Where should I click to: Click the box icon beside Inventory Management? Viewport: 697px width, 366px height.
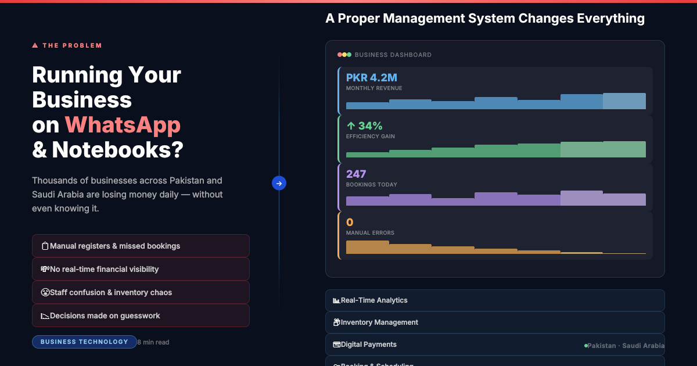click(x=336, y=322)
